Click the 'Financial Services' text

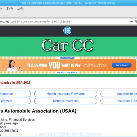[22, 120]
